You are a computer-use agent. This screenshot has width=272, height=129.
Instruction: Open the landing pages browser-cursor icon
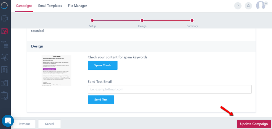point(4,83)
